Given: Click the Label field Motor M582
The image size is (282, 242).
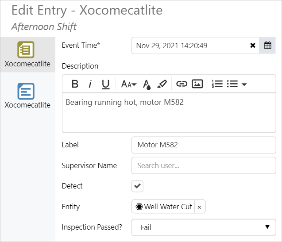Looking at the screenshot, I should (204, 145).
